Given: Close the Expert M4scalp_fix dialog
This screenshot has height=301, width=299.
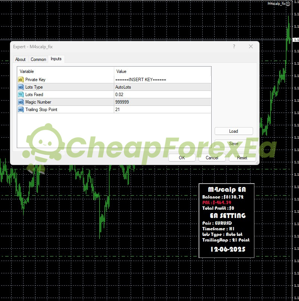Looking at the screenshot, I should click(x=251, y=46).
